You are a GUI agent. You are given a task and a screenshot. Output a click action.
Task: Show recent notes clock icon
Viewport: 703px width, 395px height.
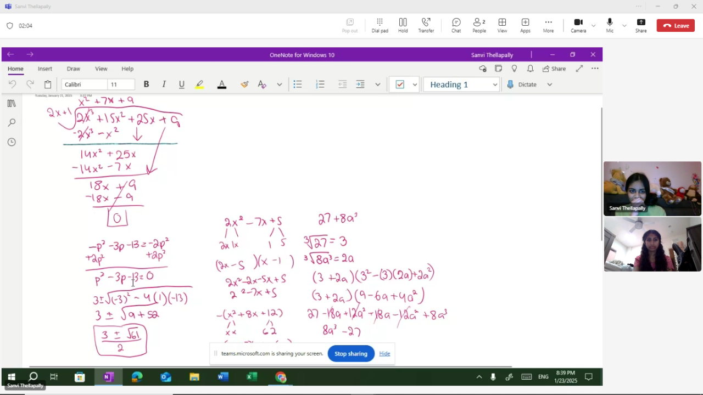(x=12, y=142)
